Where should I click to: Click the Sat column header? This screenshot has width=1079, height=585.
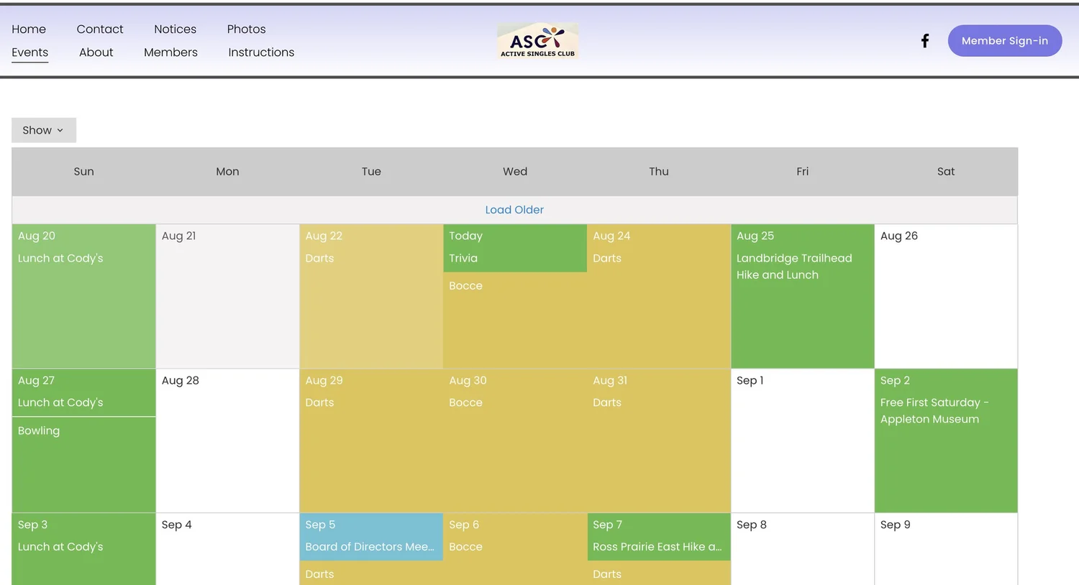[946, 171]
